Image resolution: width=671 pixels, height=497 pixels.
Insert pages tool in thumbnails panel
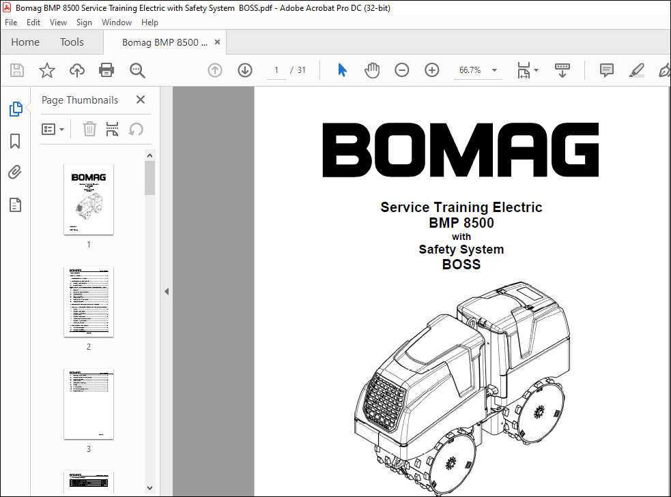[112, 129]
